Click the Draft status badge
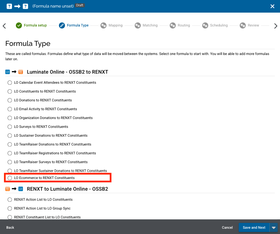Screen dimensions: 280x234 click(x=80, y=5)
